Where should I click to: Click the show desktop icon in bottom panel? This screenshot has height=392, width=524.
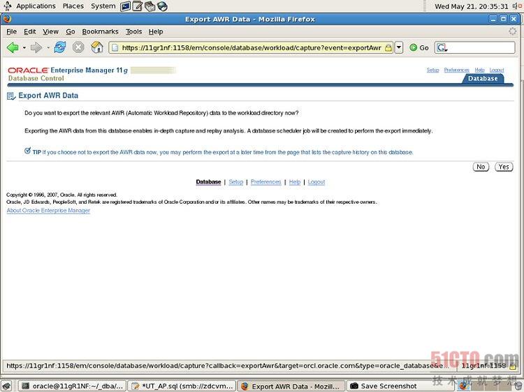[x=6, y=386]
